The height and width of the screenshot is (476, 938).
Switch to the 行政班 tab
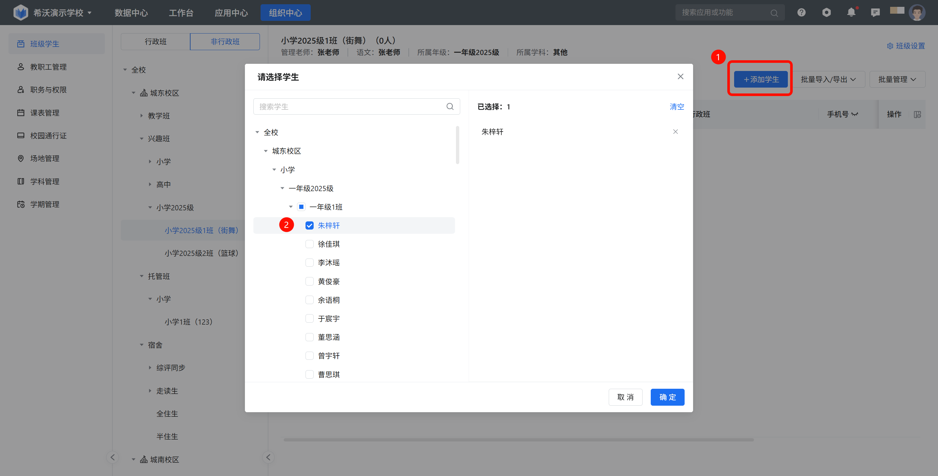click(155, 42)
